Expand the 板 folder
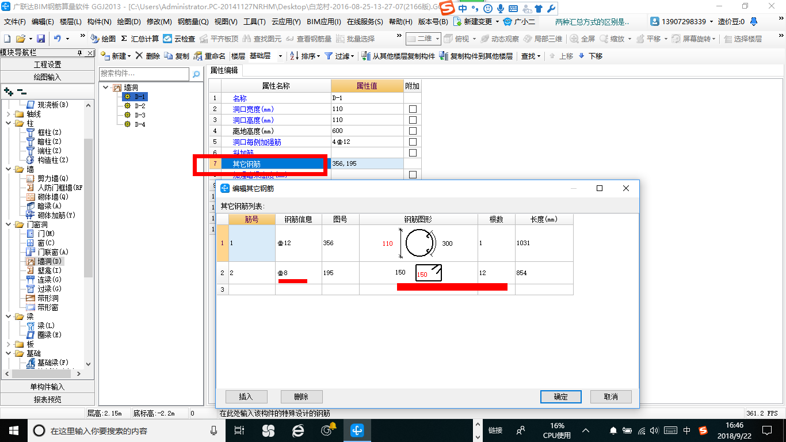 coord(9,344)
